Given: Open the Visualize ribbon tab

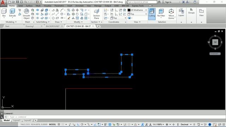Looking at the screenshot, I should click(x=48, y=6).
